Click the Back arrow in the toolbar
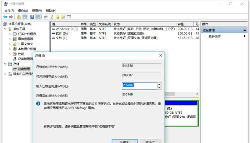This screenshot has width=250, height=143. tap(5, 17)
